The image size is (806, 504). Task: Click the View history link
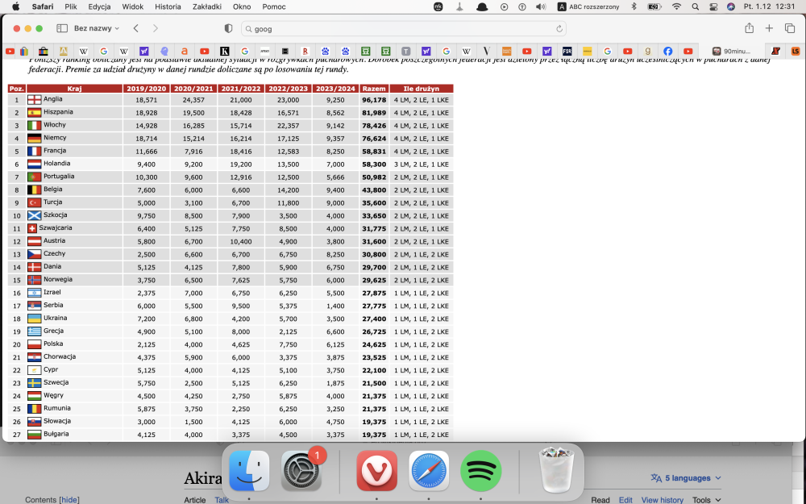pos(662,500)
